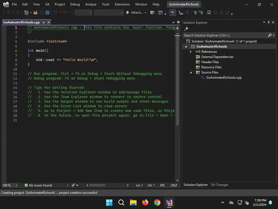Viewport: 278px width, 209px height.
Task: Click the split editor plus icon
Action: tap(177, 28)
